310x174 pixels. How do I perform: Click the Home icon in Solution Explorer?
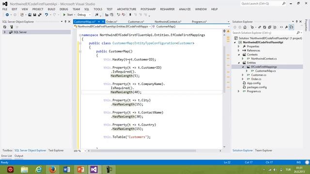(x=245, y=27)
